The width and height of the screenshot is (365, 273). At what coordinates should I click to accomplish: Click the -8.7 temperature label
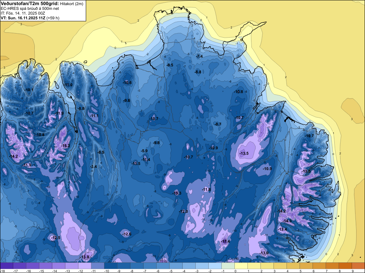click(218, 124)
